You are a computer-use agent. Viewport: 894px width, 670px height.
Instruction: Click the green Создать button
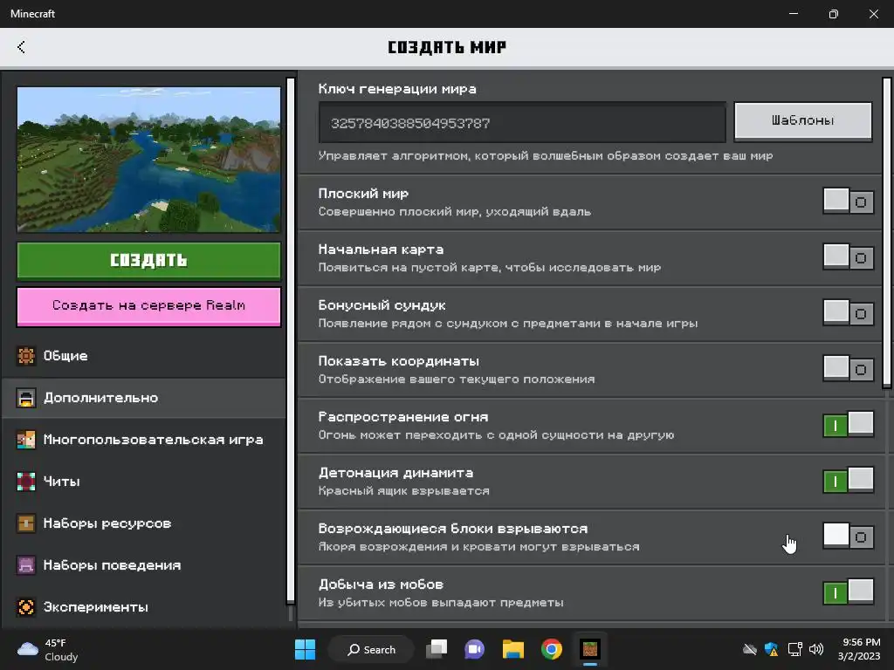click(148, 260)
